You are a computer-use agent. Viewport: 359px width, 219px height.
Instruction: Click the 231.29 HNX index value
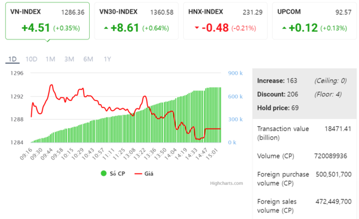pyautogui.click(x=252, y=13)
